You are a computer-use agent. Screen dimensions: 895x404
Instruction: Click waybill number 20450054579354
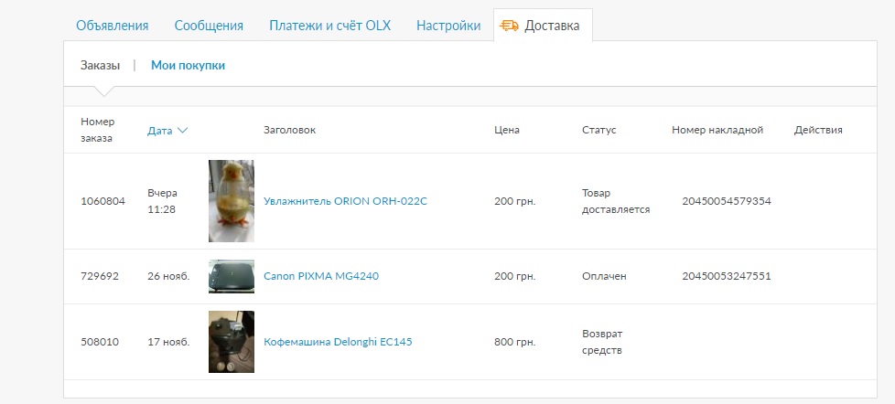point(727,201)
